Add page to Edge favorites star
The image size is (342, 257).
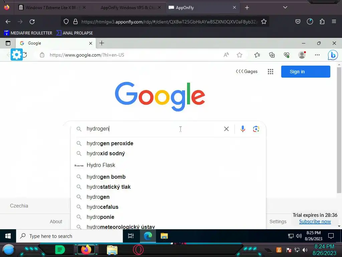(239, 55)
